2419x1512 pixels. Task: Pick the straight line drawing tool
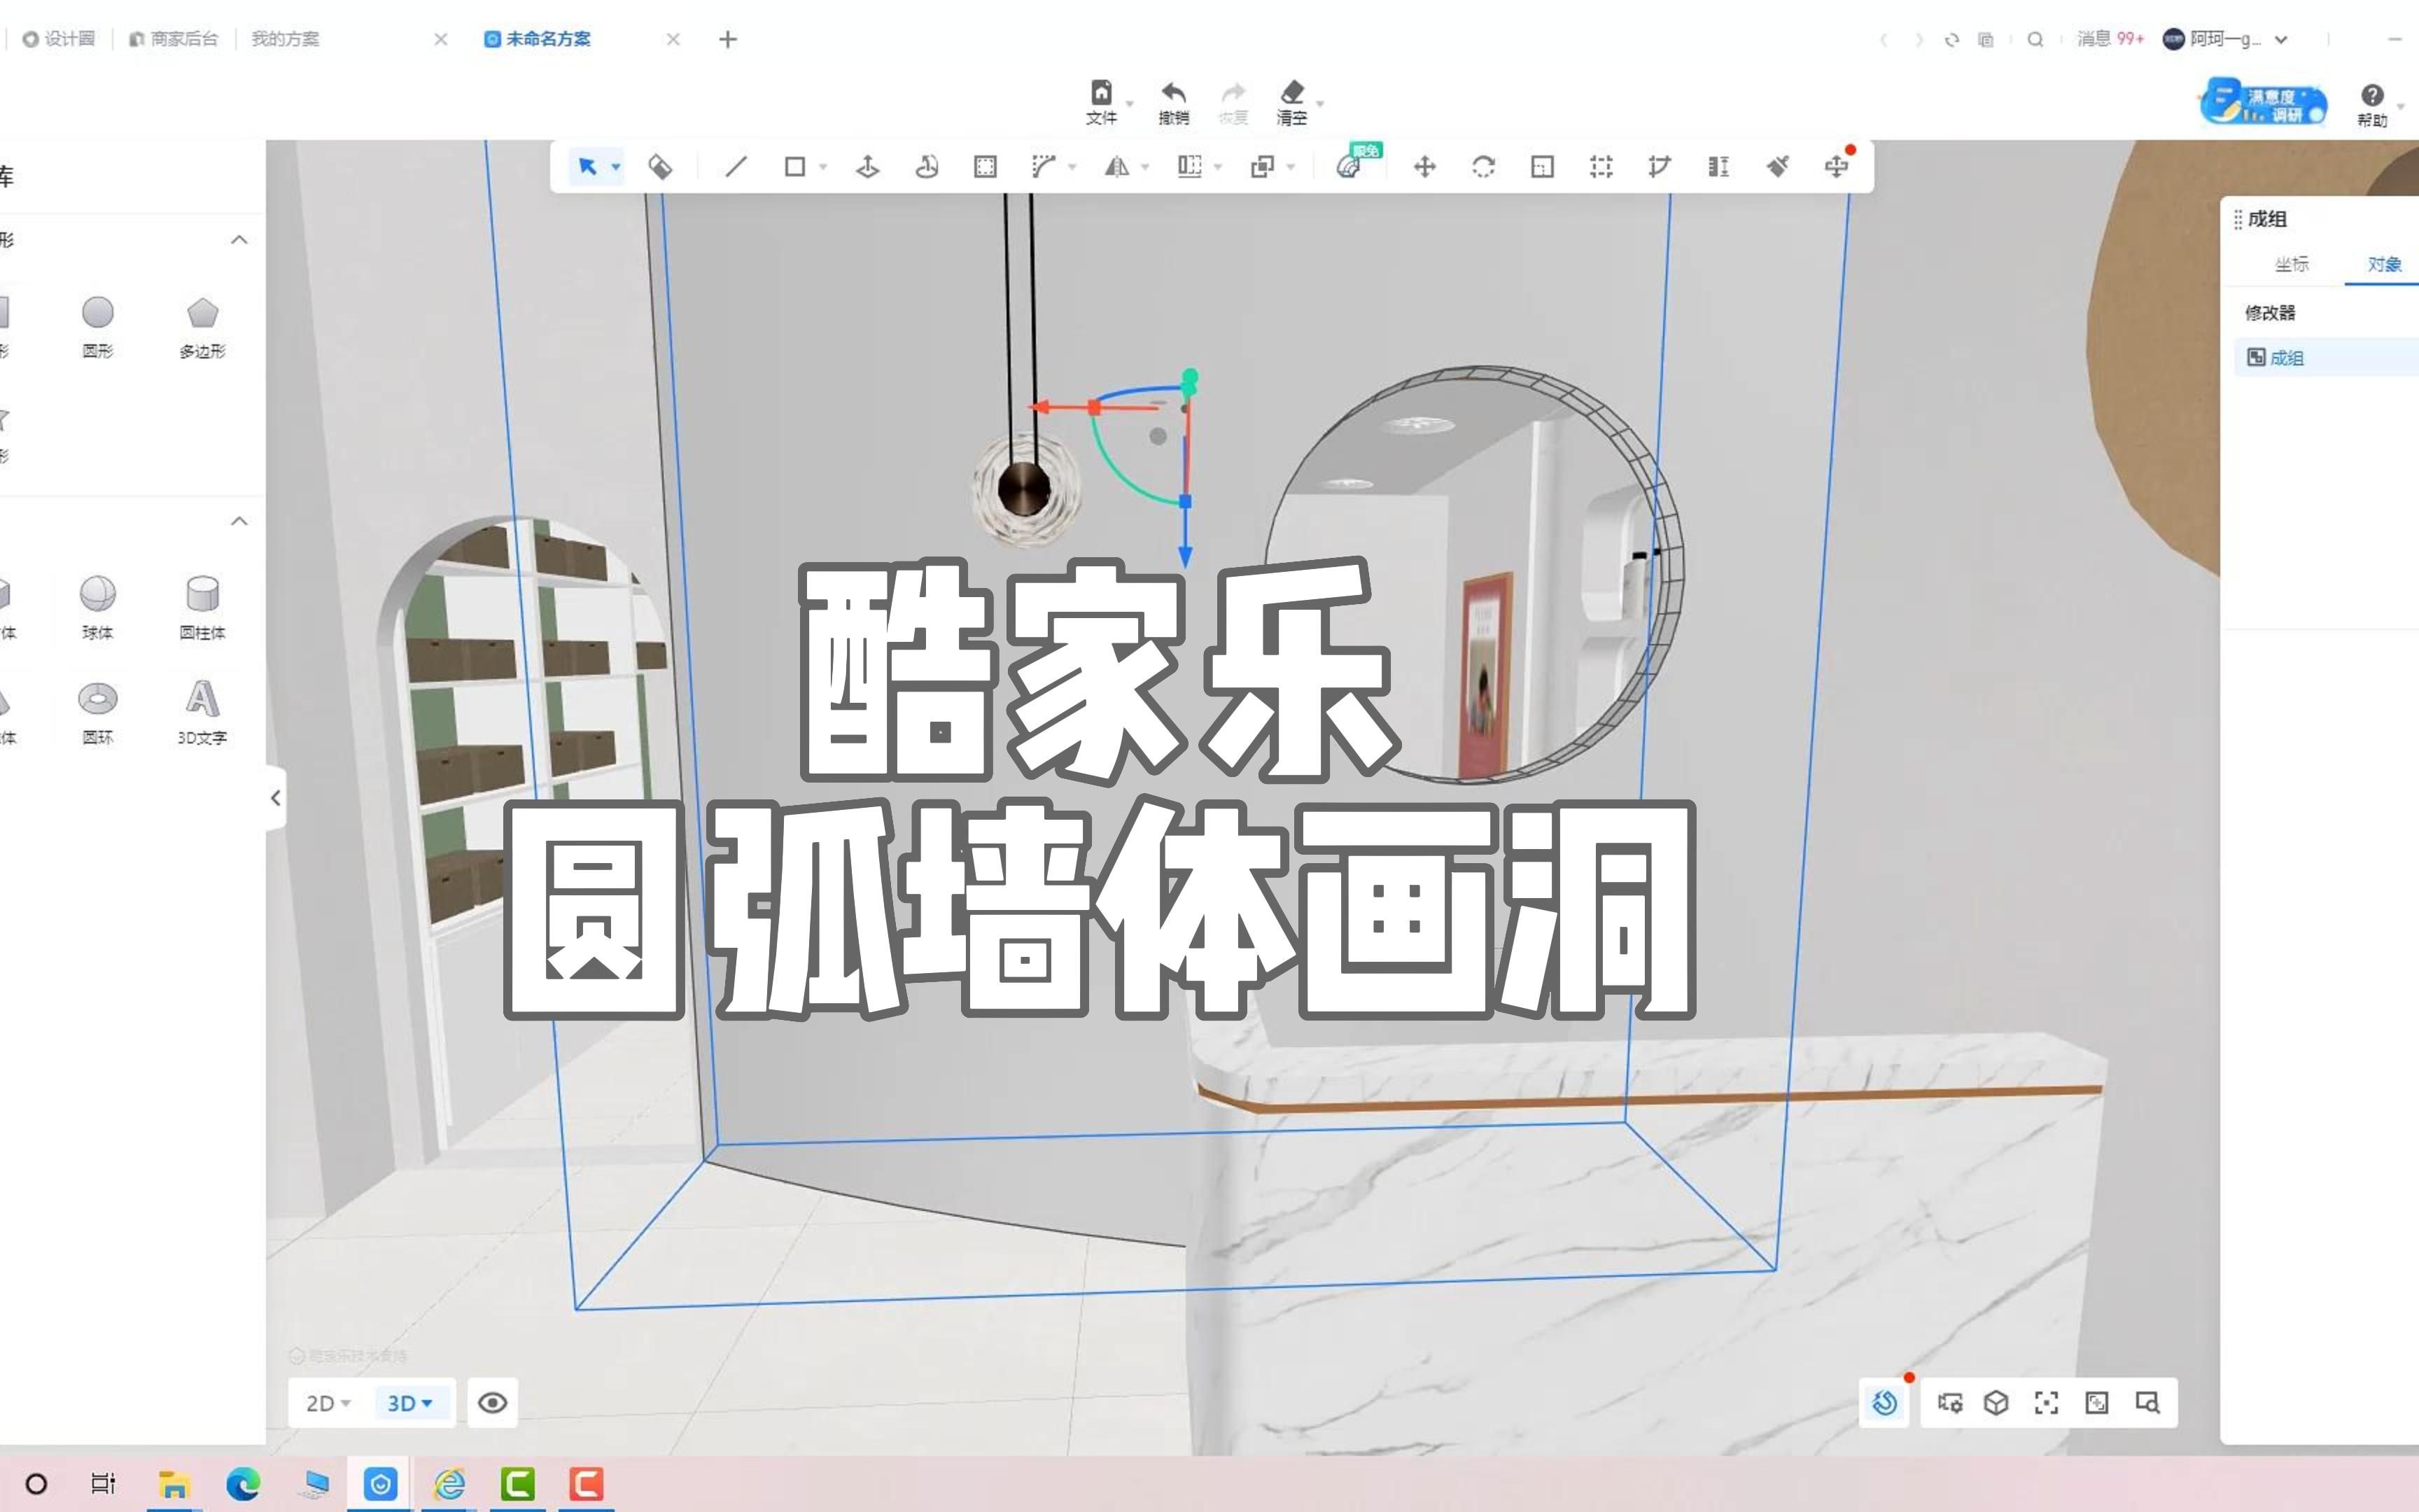coord(736,166)
